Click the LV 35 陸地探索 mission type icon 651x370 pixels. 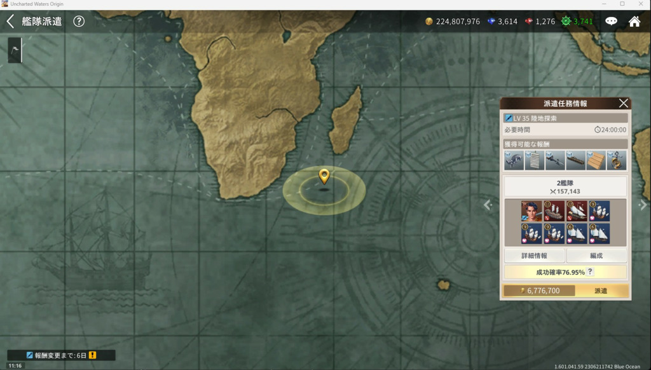(509, 118)
